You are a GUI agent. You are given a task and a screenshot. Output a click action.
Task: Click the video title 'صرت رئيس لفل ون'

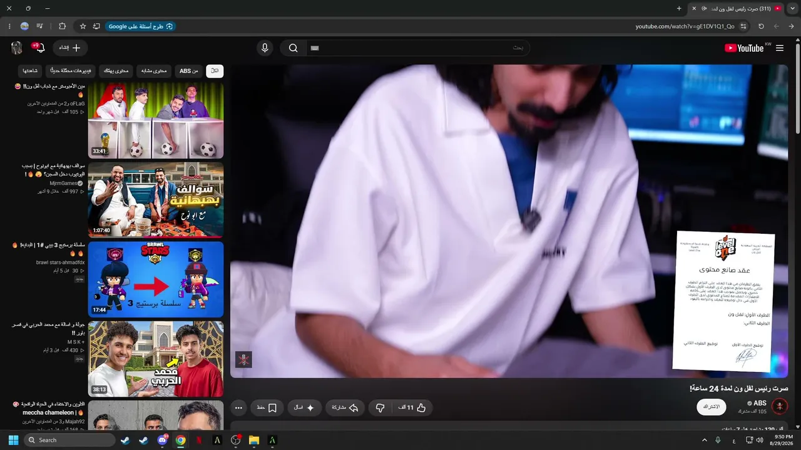coord(738,388)
